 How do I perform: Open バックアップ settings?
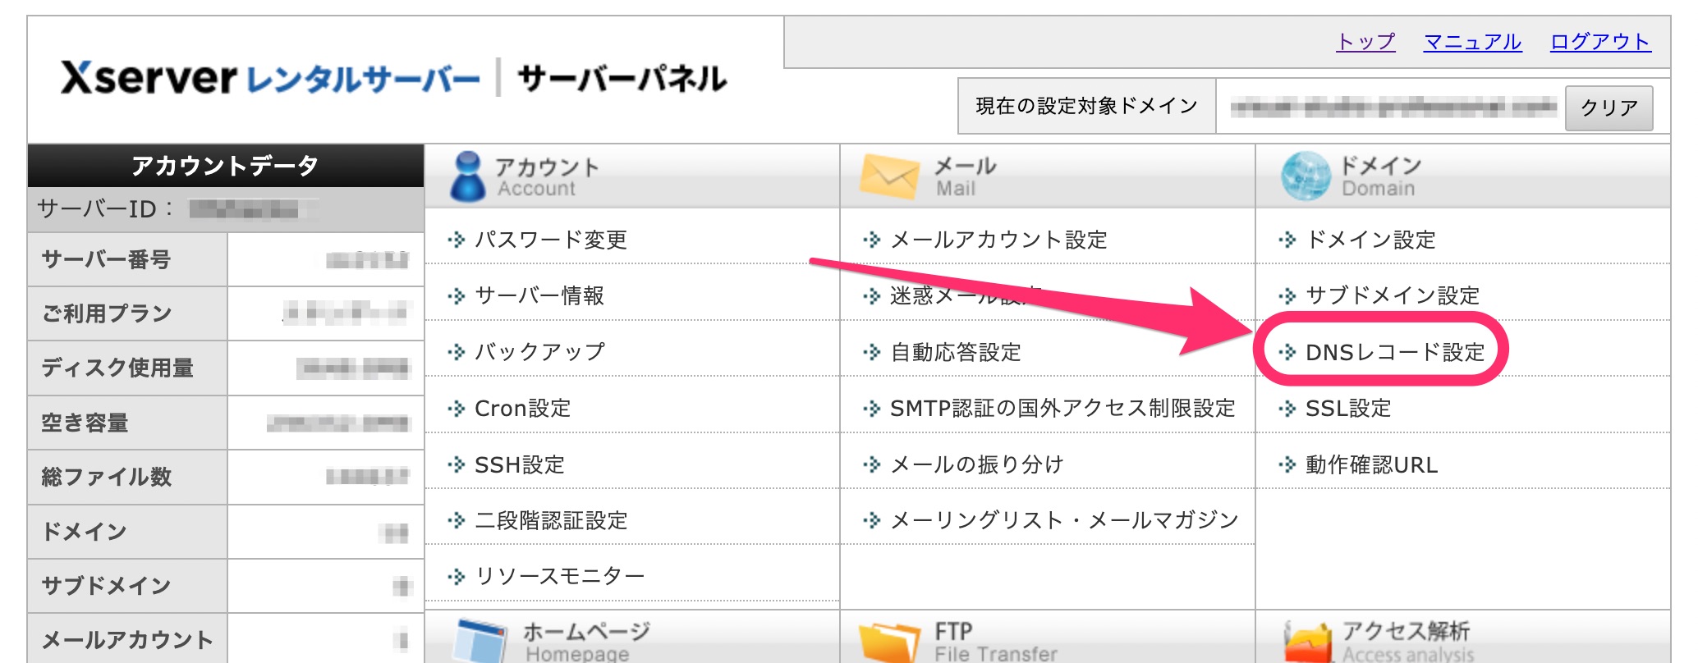(x=539, y=352)
